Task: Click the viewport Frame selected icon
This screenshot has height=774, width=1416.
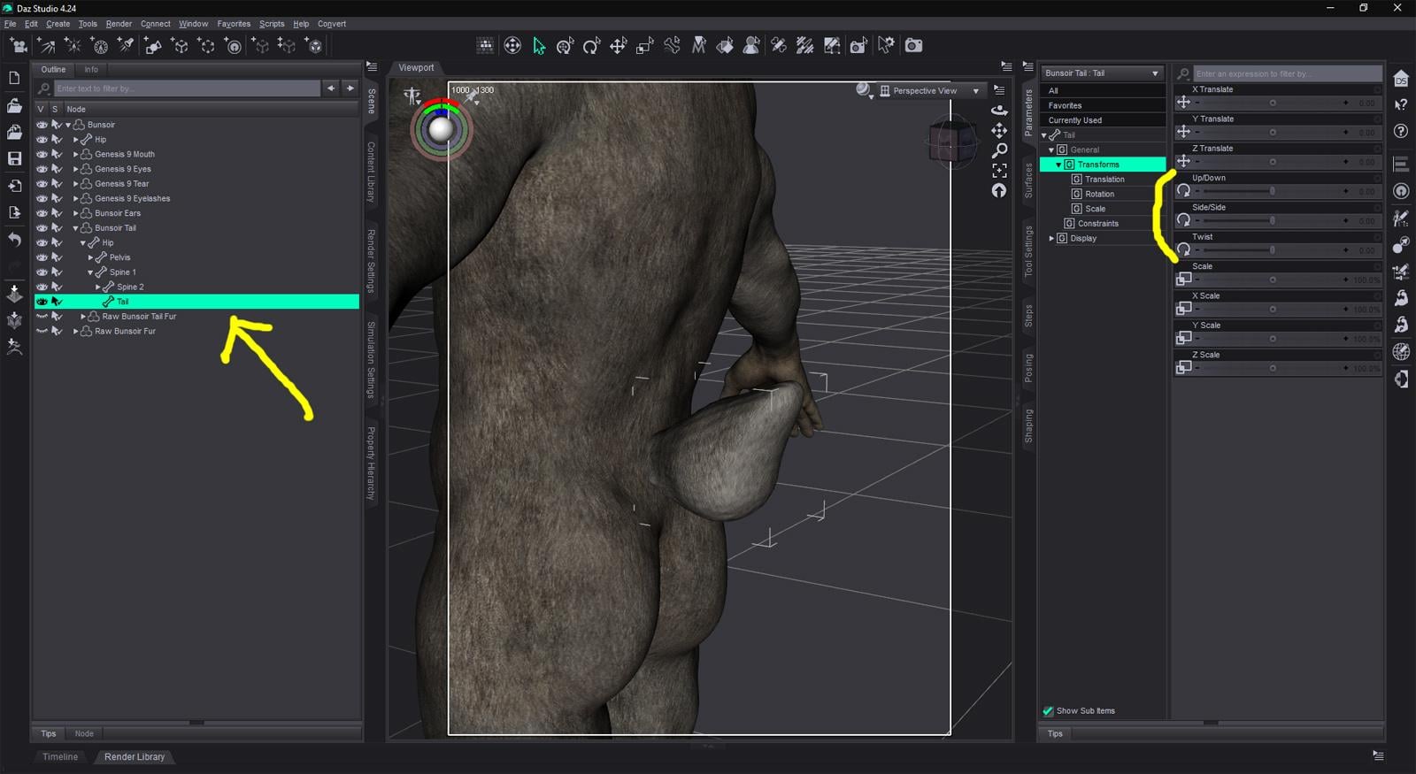Action: click(x=999, y=170)
